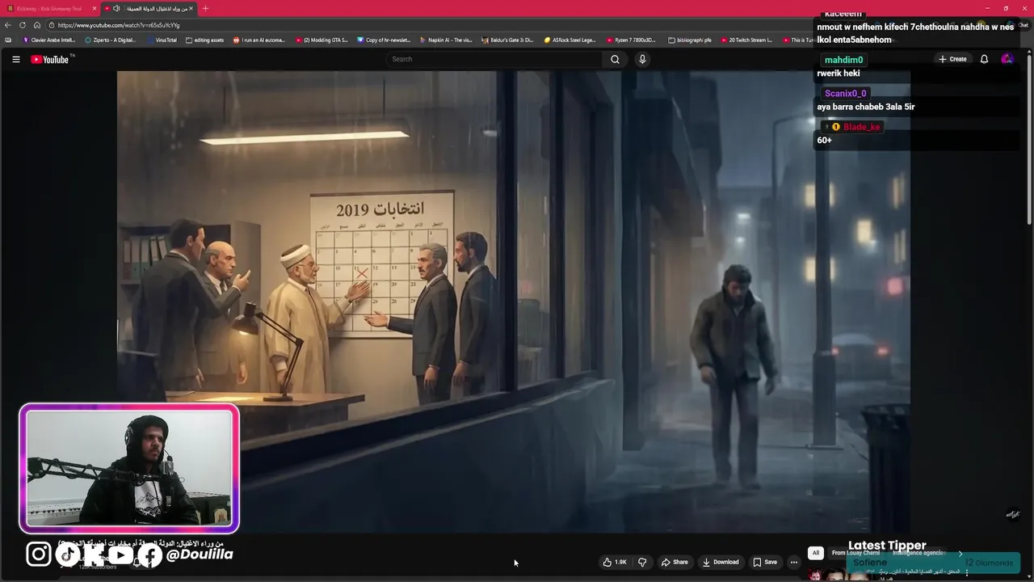Screen dimensions: 1034x582
Task: Click chat username Blade_ke
Action: click(861, 127)
